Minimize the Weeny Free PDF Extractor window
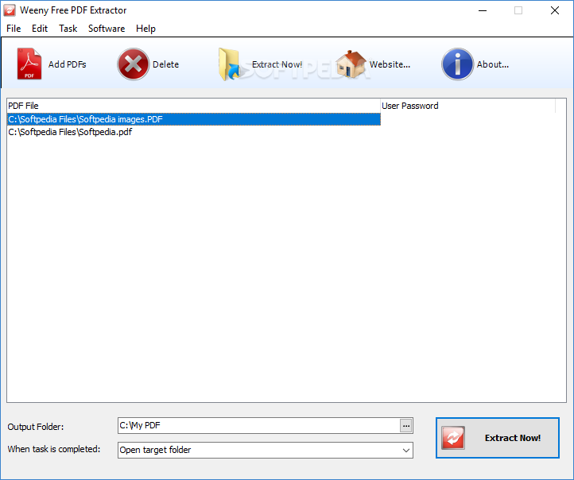Image resolution: width=574 pixels, height=480 pixels. pyautogui.click(x=483, y=10)
